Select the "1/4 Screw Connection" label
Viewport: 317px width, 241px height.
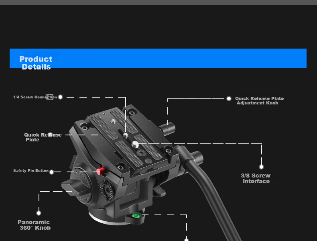tap(35, 97)
